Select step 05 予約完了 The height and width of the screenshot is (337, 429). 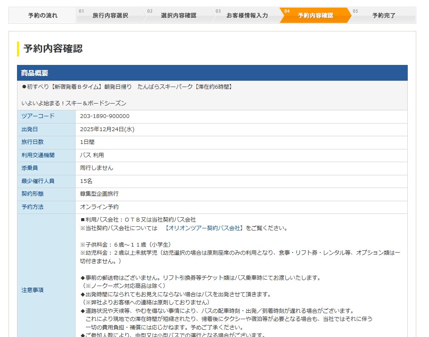tap(384, 16)
